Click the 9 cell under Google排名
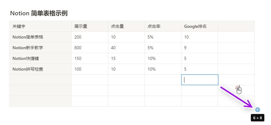This screenshot has width=271, height=125. coord(200,48)
